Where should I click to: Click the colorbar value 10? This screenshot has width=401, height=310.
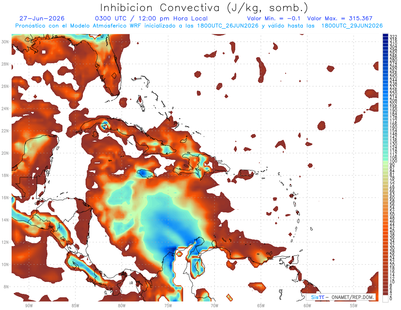(x=392, y=282)
